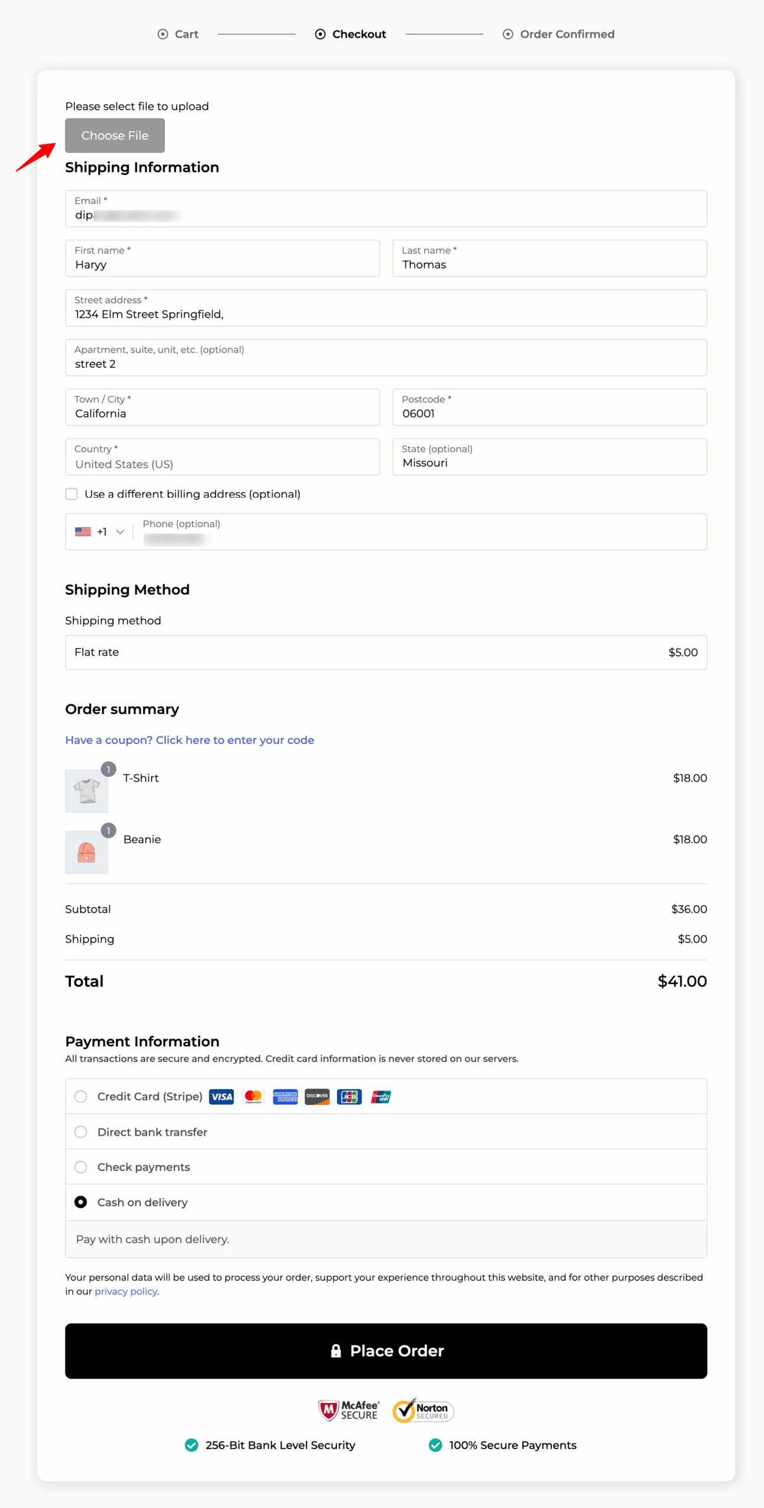The width and height of the screenshot is (764, 1508).
Task: Click the T-Shirt product thumbnail
Action: [x=87, y=791]
